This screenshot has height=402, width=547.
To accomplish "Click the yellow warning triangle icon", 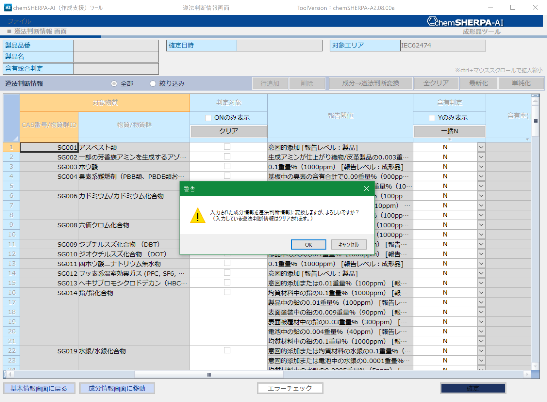I will point(198,216).
